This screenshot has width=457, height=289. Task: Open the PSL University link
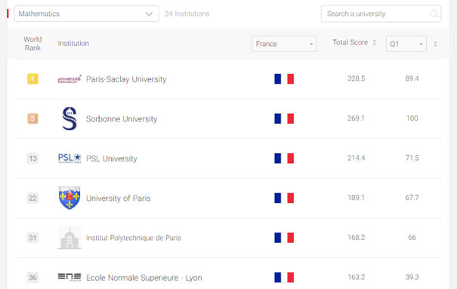[x=112, y=158]
